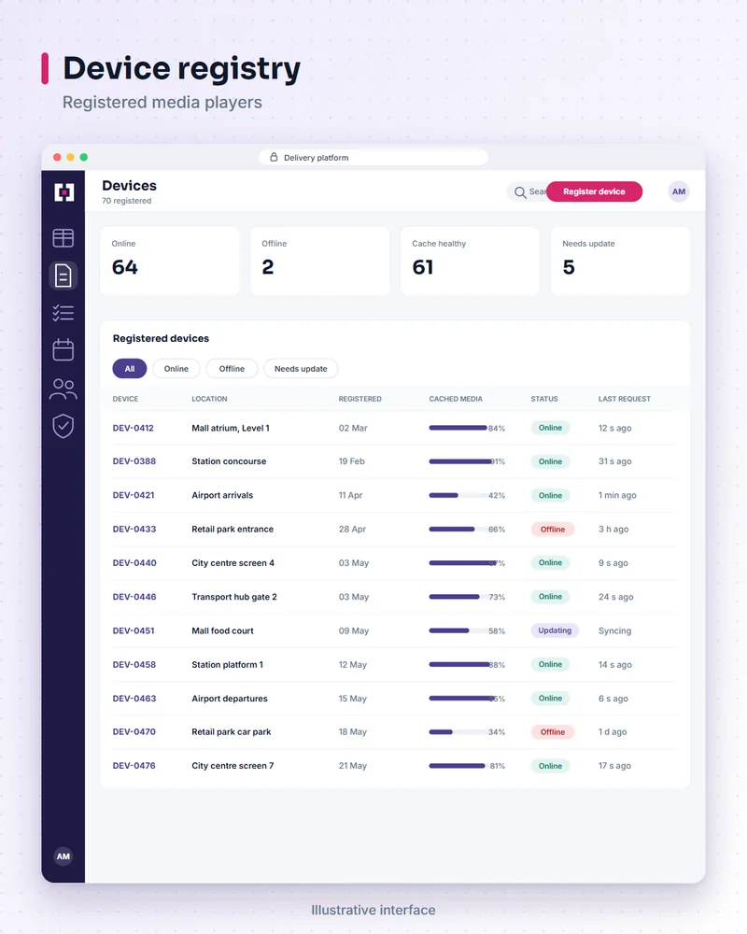Click the AM avatar at the sidebar bottom
Image resolution: width=747 pixels, height=934 pixels.
coord(63,856)
